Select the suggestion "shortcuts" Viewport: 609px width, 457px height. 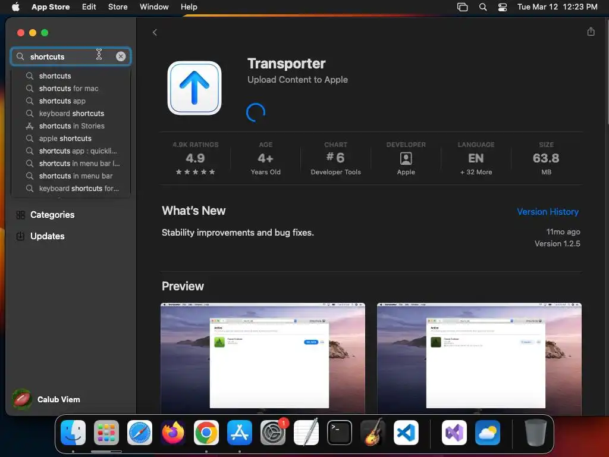point(71,76)
